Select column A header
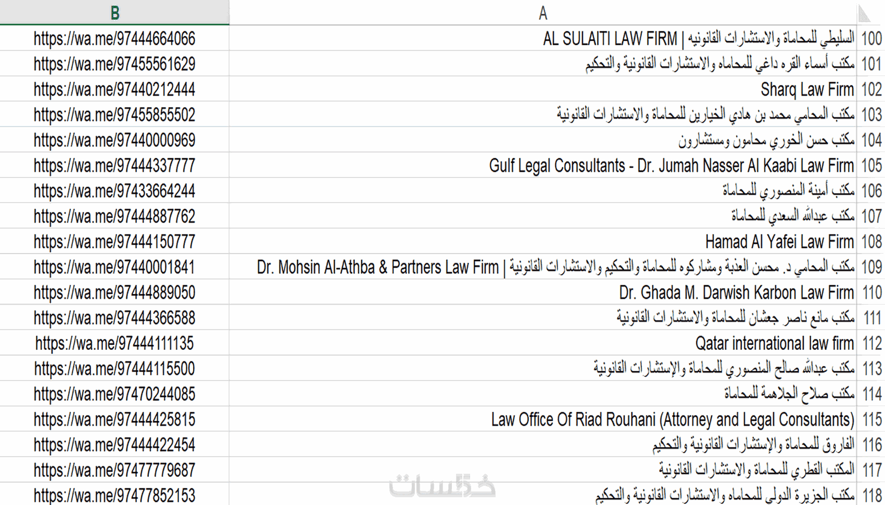Screen dimensions: 885x505 (543, 12)
